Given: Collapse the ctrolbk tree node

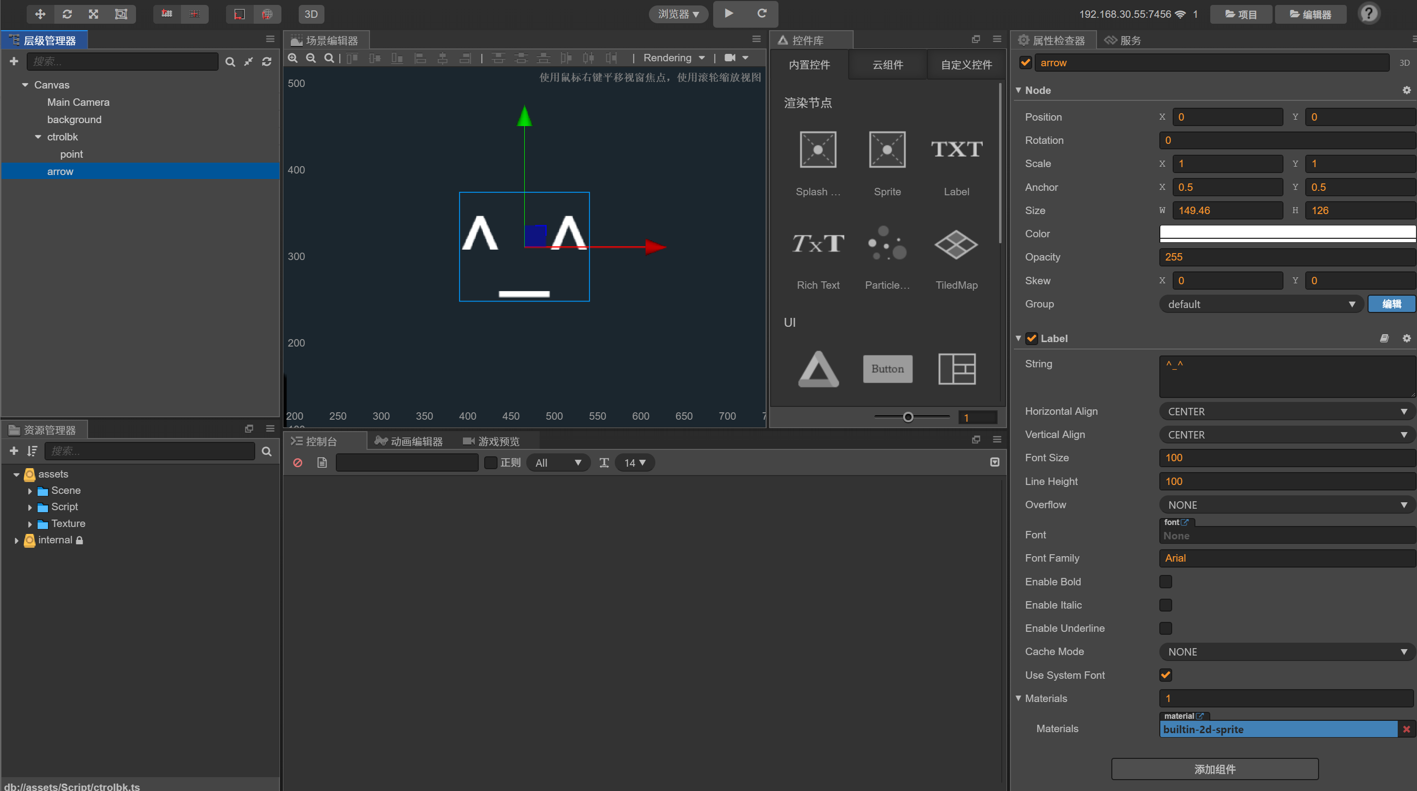Looking at the screenshot, I should (38, 137).
